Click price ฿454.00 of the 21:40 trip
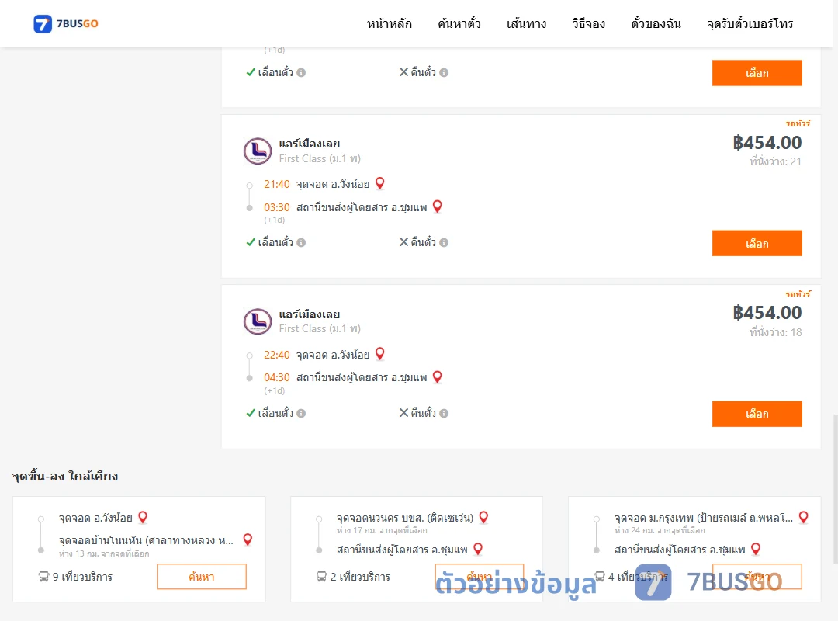 pos(767,143)
